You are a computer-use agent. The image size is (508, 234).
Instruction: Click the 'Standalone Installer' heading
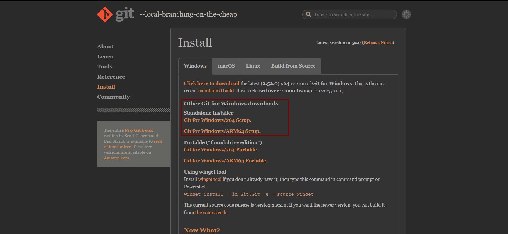tap(209, 113)
